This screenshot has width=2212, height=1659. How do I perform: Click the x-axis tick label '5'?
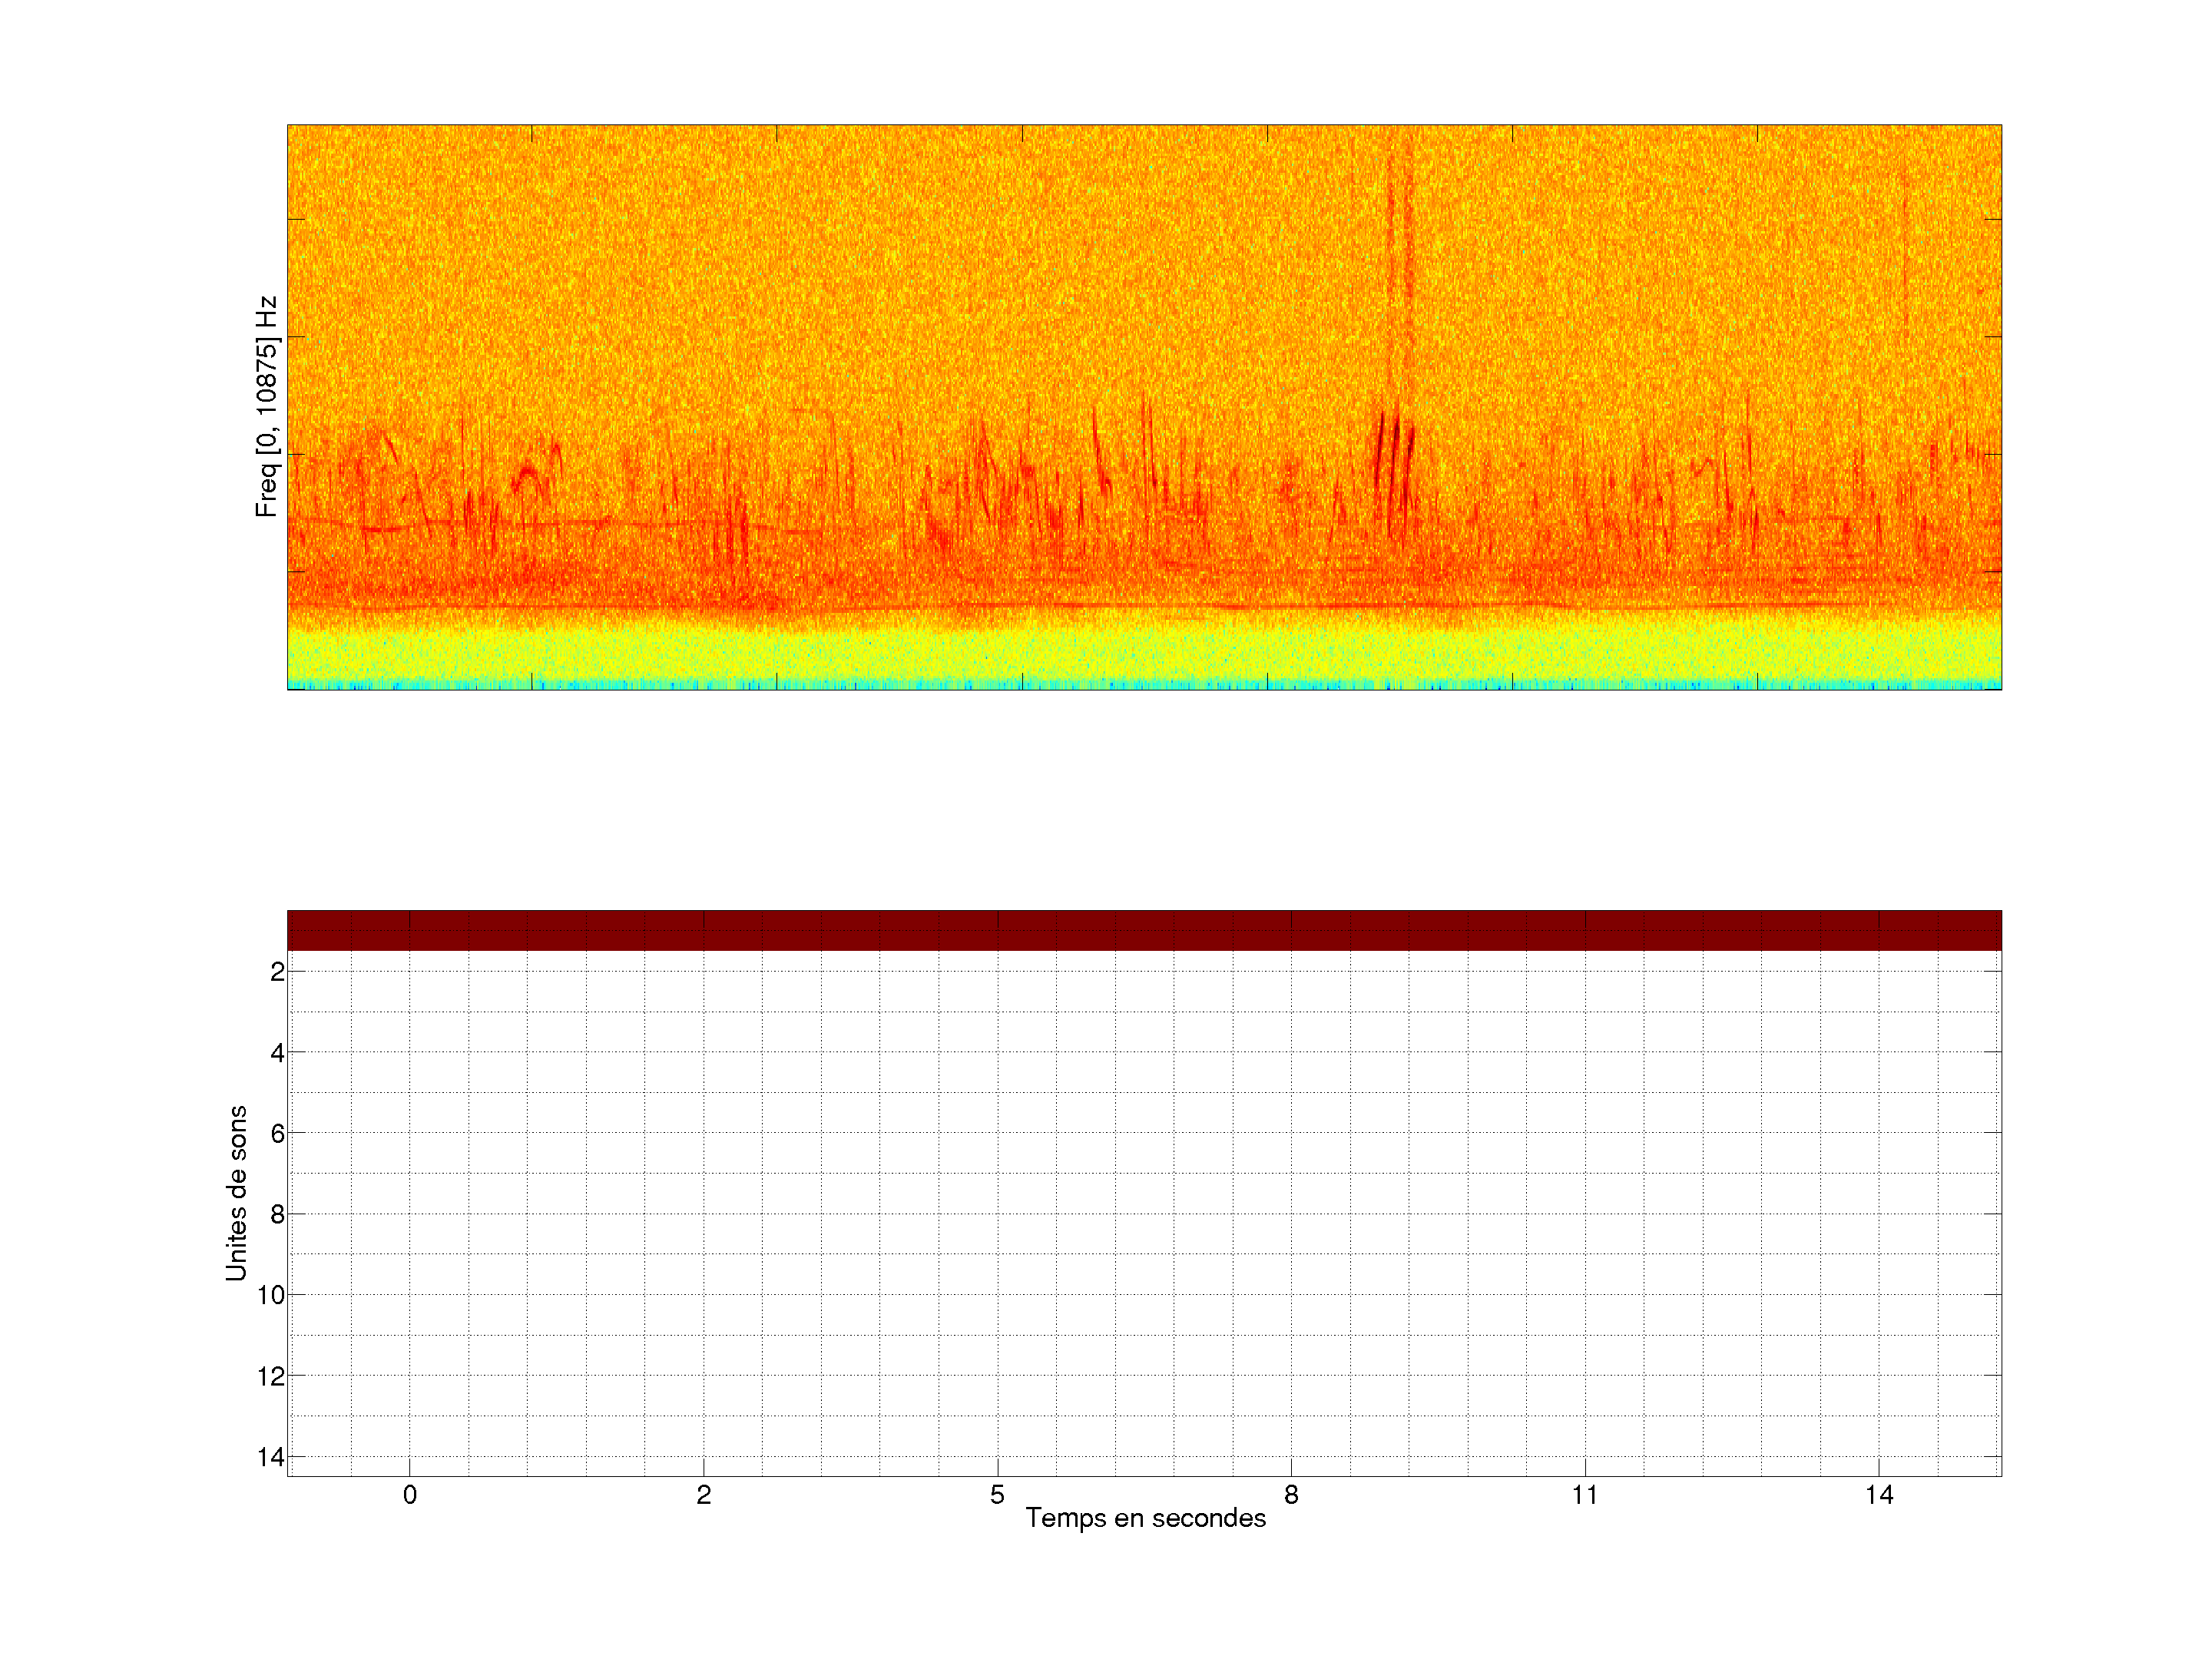click(997, 1495)
